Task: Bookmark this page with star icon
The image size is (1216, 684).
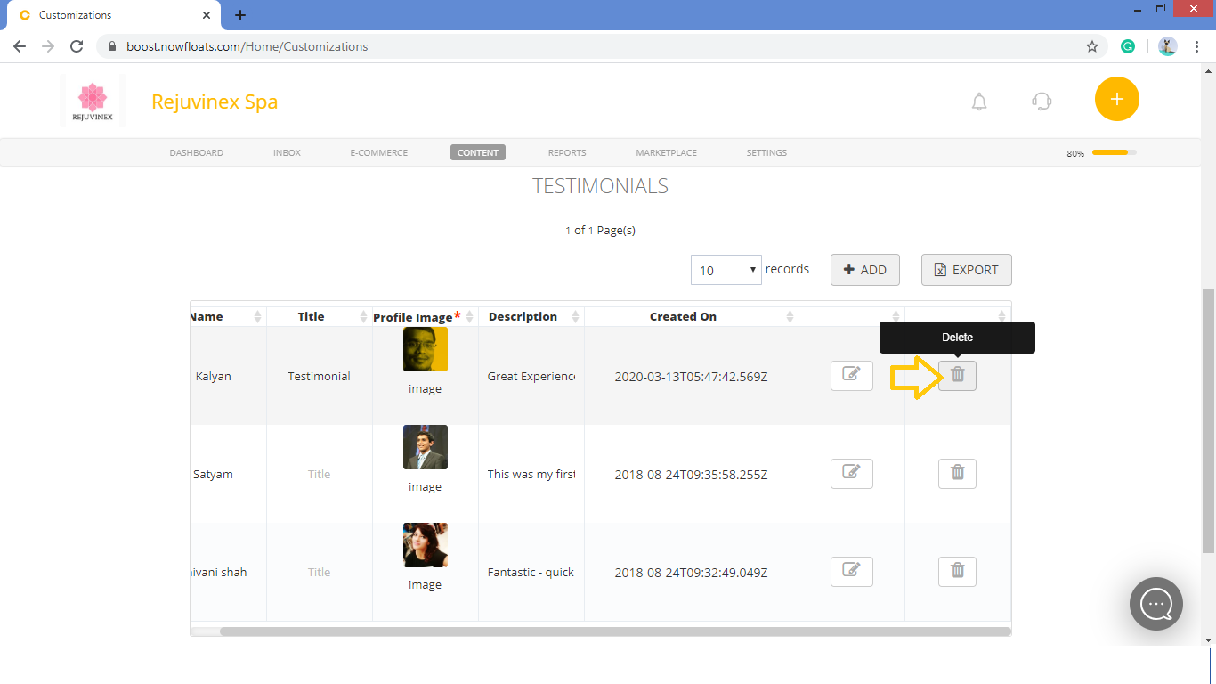Action: tap(1092, 46)
